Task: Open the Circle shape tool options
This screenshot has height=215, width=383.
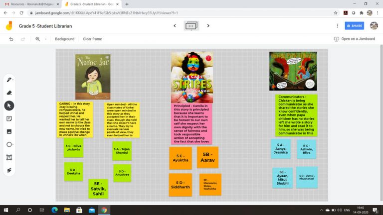Action: (x=9, y=144)
